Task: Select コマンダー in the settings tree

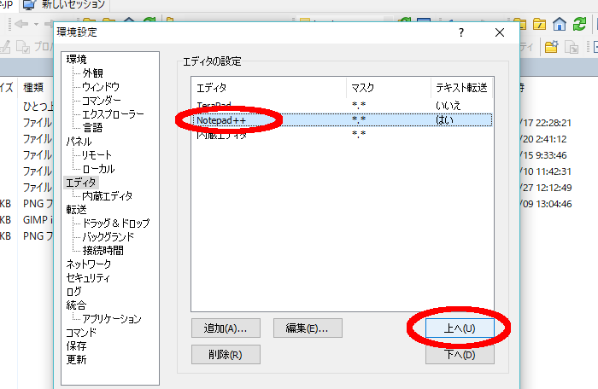Action: point(102,101)
